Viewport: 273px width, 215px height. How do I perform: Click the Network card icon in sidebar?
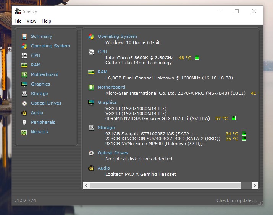coord(24,132)
